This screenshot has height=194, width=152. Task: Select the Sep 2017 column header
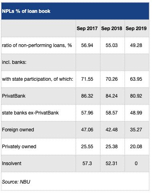coord(87,29)
